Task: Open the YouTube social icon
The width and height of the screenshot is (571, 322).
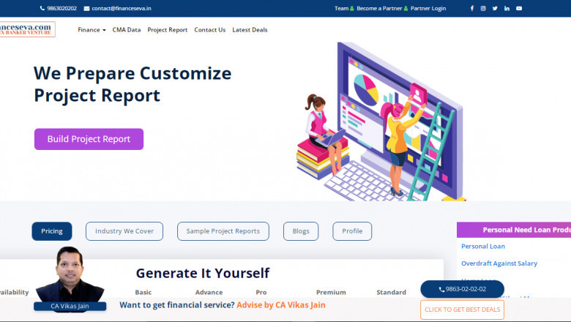Action: pos(519,9)
